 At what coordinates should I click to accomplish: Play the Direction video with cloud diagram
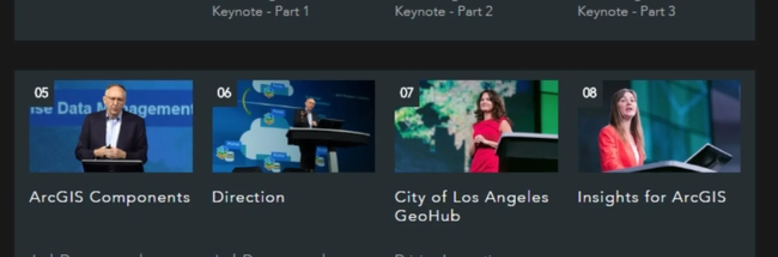(293, 126)
